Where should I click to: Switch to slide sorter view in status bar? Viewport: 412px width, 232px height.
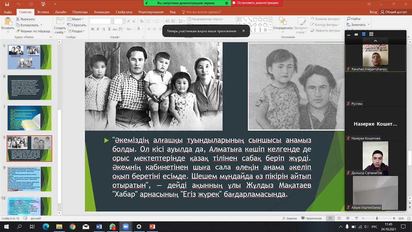pyautogui.click(x=338, y=219)
